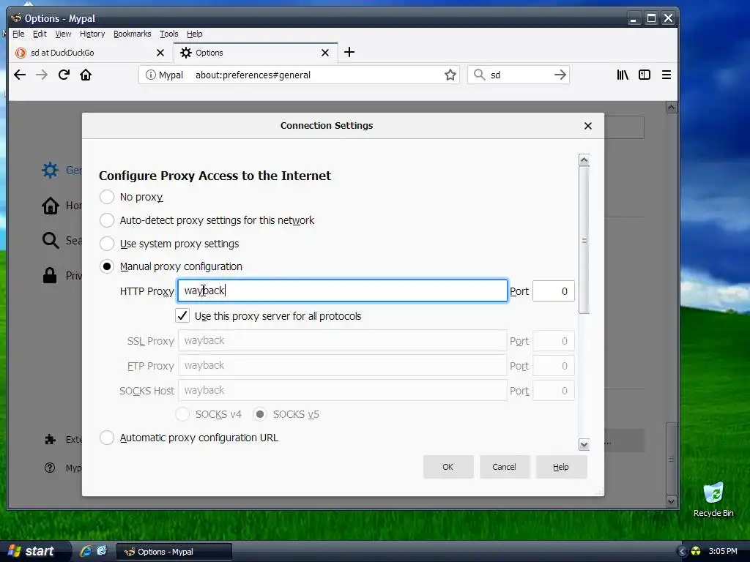Open the Help menu
Screen dimensions: 750x562
click(x=195, y=34)
